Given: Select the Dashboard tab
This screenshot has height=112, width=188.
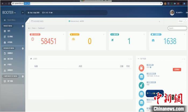Looking at the screenshot, I should coord(38,21).
